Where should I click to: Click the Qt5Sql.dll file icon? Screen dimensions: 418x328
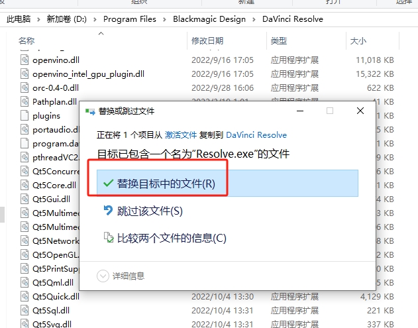coord(25,310)
